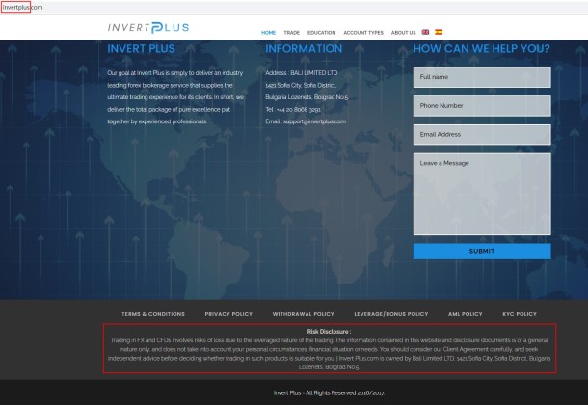Image resolution: width=588 pixels, height=405 pixels.
Task: Submit the contact form
Action: 482,252
